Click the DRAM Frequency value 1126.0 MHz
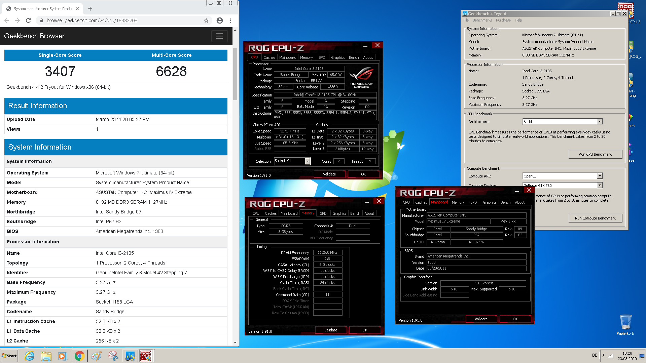 (x=327, y=252)
